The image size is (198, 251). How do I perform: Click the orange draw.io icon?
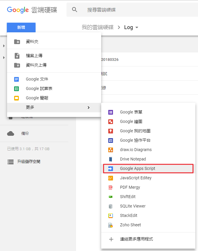(x=111, y=150)
